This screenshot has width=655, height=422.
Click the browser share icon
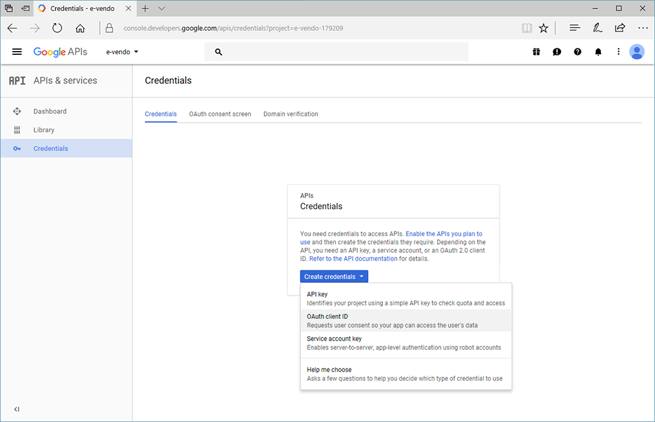coord(620,28)
